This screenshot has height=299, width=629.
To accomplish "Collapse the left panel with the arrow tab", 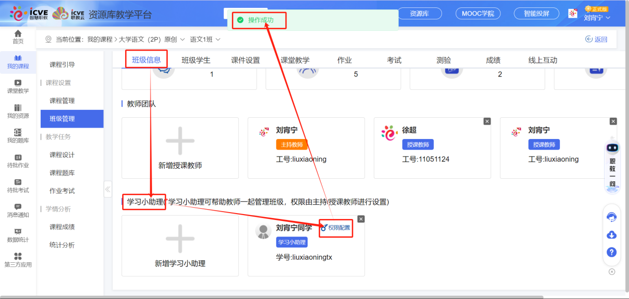I will click(107, 189).
